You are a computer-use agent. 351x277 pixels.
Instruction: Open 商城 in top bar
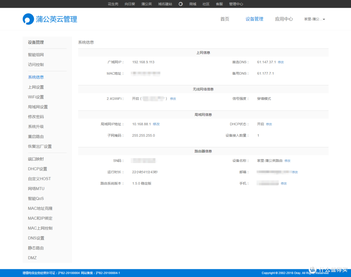[x=192, y=4]
